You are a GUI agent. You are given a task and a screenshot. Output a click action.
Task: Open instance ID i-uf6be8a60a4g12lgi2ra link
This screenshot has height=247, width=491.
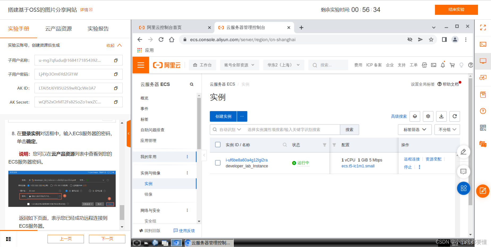point(247,160)
